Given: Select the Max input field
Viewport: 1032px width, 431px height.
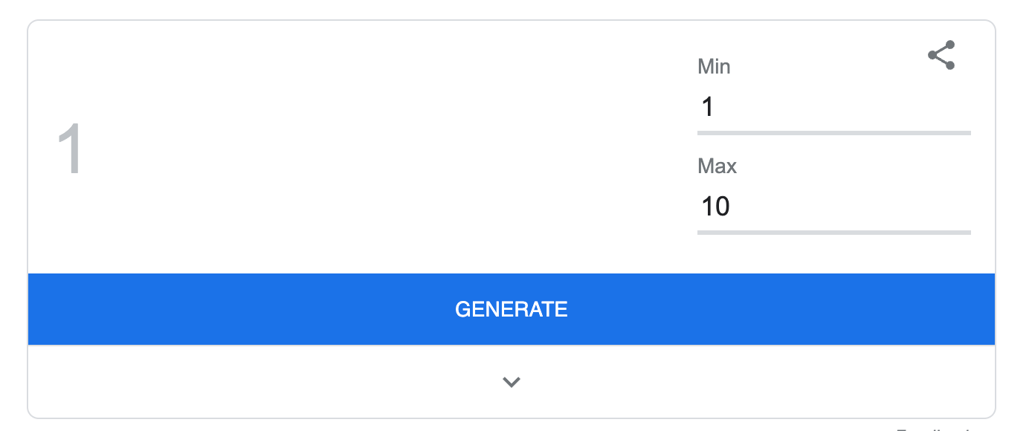Looking at the screenshot, I should tap(818, 207).
